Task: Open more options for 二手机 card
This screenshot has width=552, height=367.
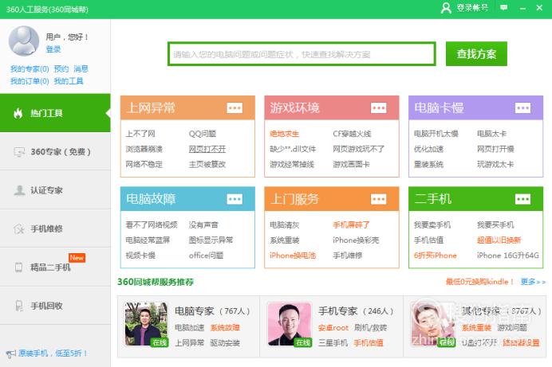Action: click(x=522, y=199)
